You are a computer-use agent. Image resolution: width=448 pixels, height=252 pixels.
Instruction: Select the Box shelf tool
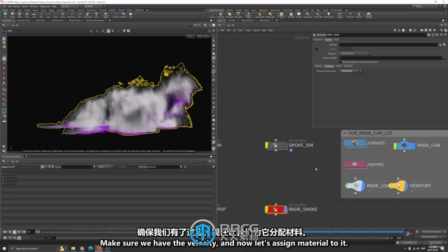pyautogui.click(x=5, y=15)
